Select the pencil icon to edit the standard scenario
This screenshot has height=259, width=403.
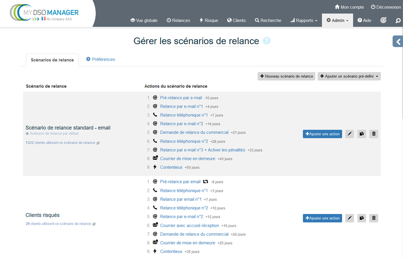coord(349,134)
